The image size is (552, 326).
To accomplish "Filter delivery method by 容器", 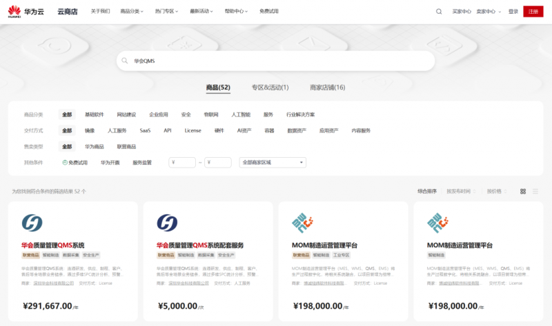I will coord(269,130).
